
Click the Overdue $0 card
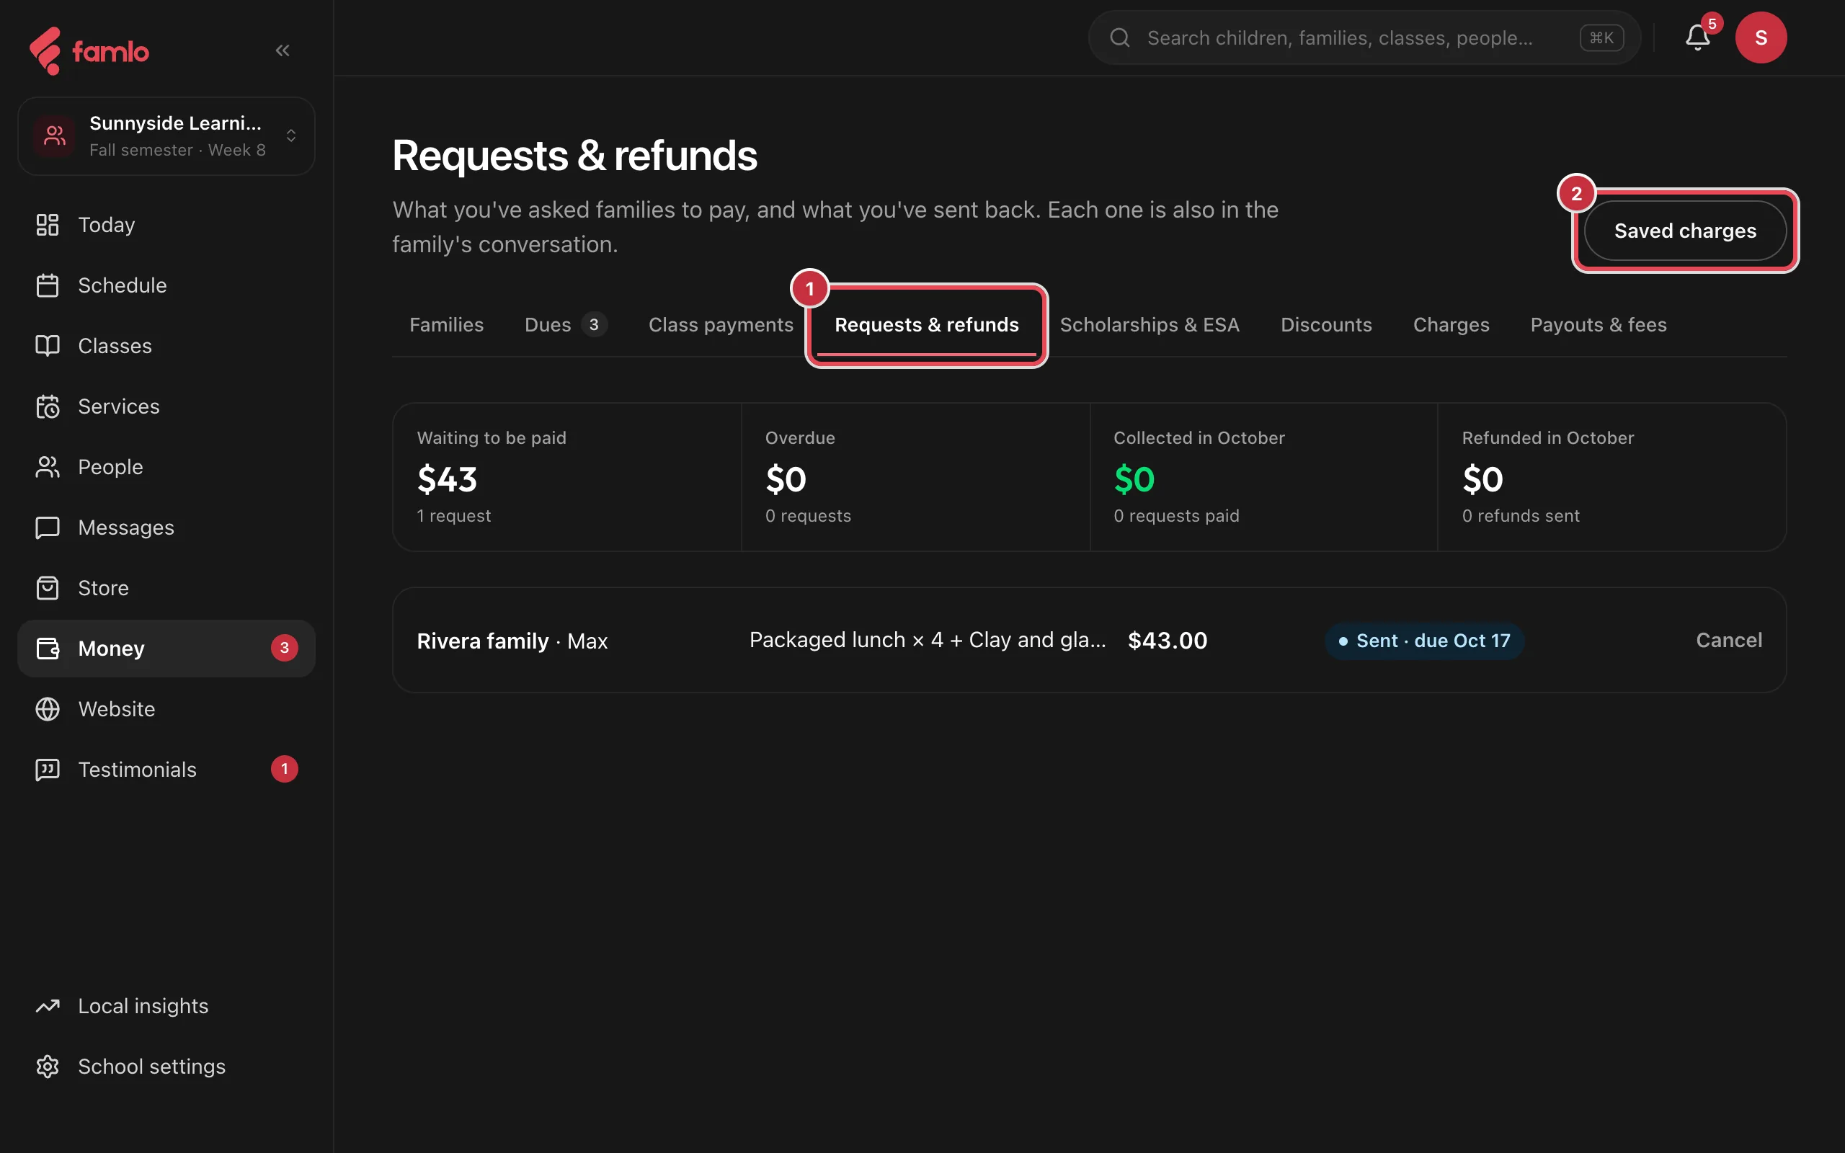(x=915, y=476)
